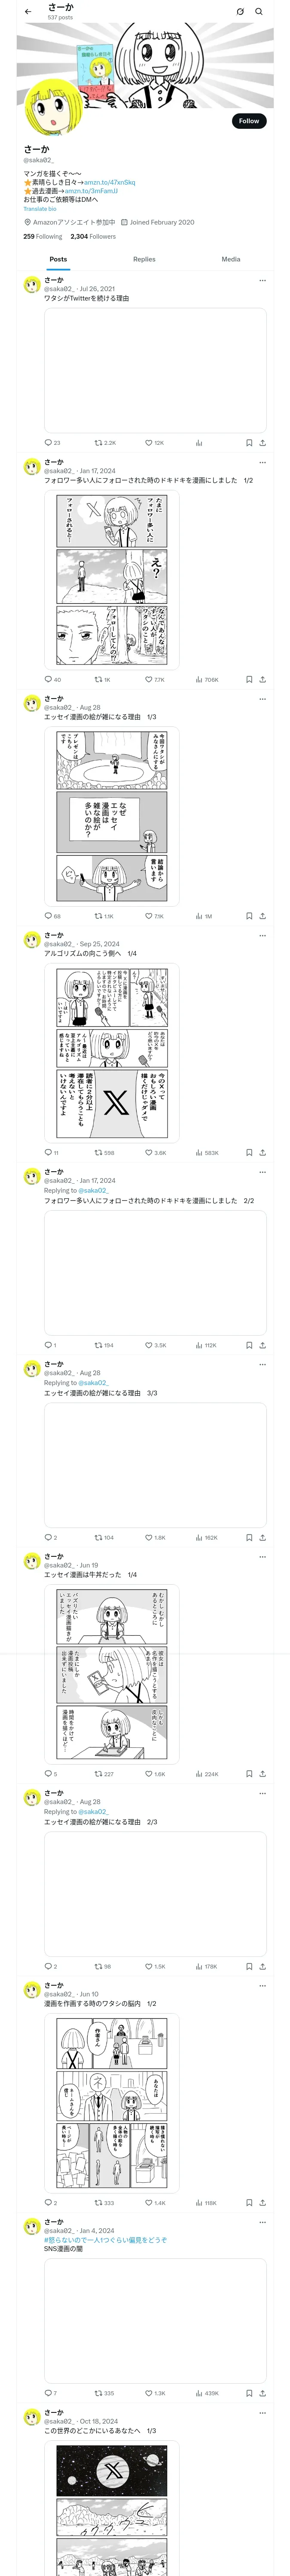Expand more options on the Jun 19 post
This screenshot has height=2576, width=290.
point(262,1556)
